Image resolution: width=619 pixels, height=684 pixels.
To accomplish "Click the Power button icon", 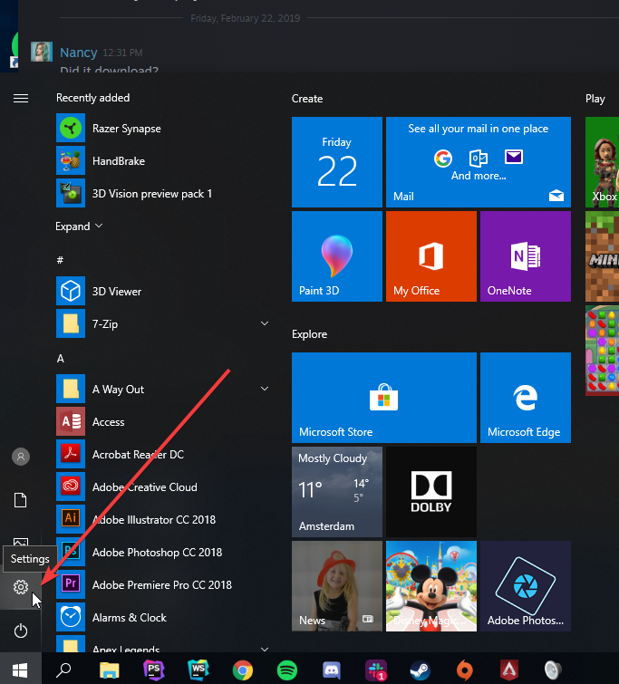I will pyautogui.click(x=21, y=631).
